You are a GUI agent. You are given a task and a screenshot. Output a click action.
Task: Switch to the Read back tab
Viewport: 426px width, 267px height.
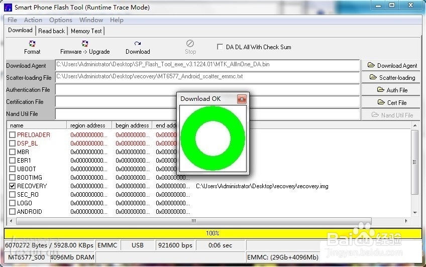tap(52, 31)
